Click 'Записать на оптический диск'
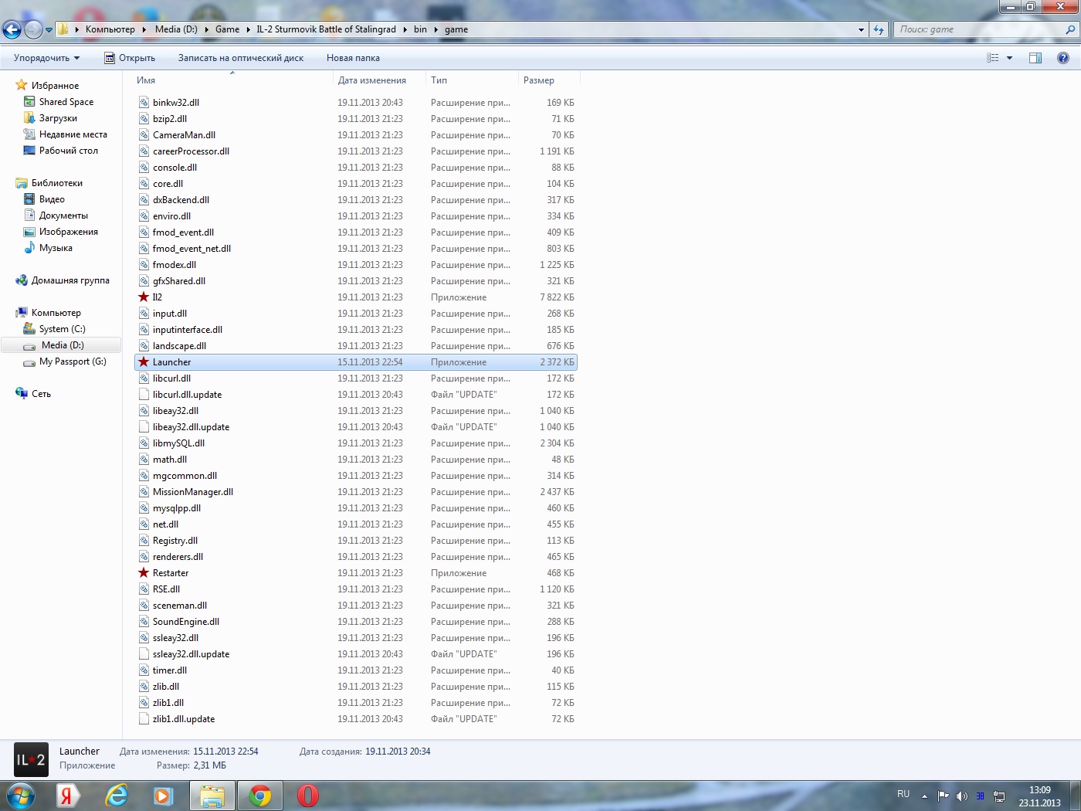Image resolution: width=1081 pixels, height=811 pixels. [241, 58]
